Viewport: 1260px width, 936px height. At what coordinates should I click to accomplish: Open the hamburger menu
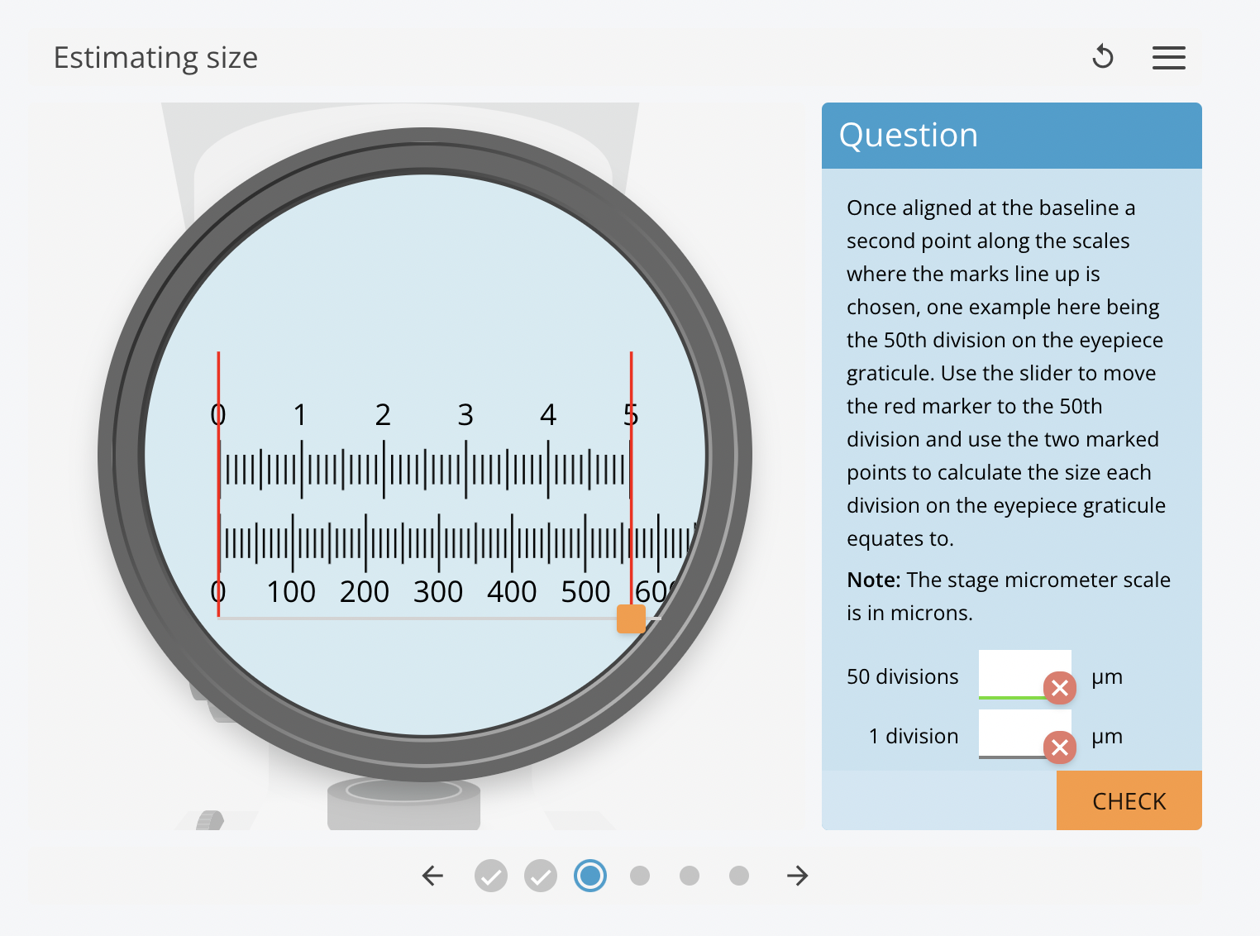[x=1168, y=57]
